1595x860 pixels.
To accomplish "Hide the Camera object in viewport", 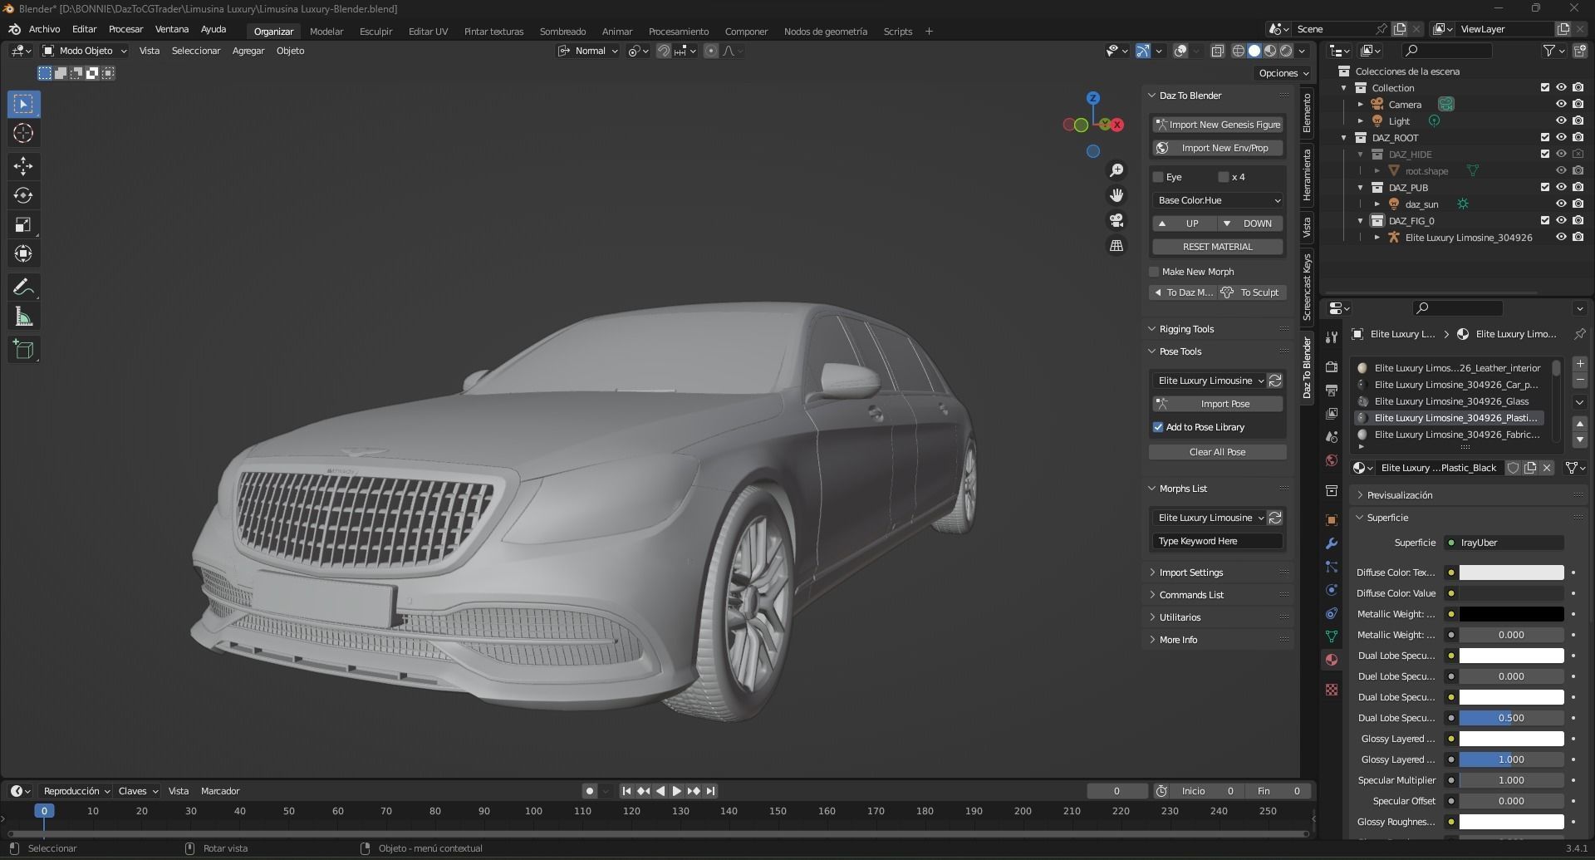I will click(x=1561, y=104).
